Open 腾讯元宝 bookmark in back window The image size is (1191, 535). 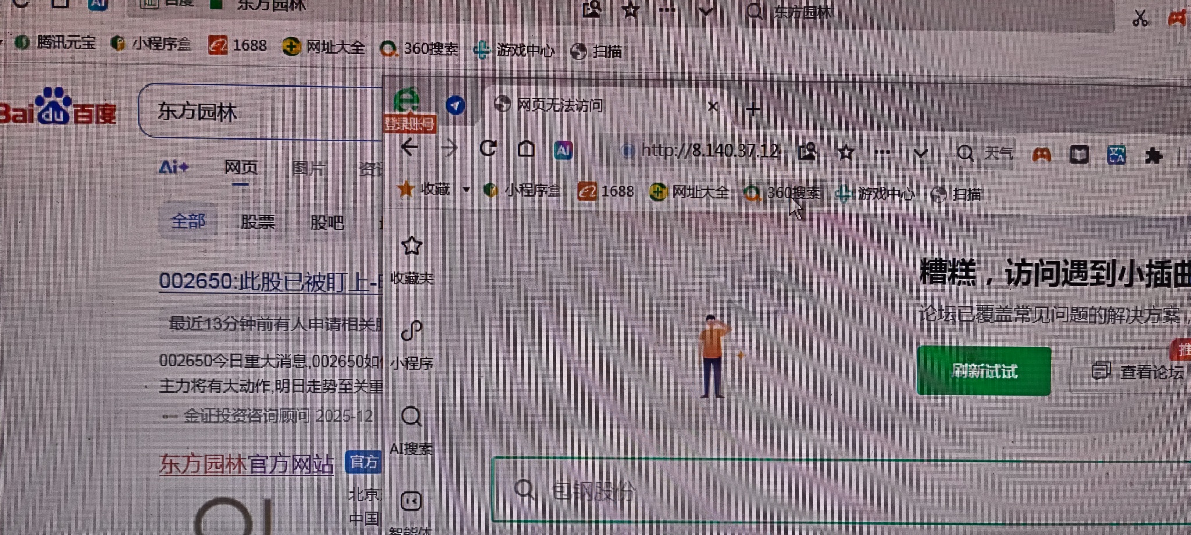tap(55, 42)
